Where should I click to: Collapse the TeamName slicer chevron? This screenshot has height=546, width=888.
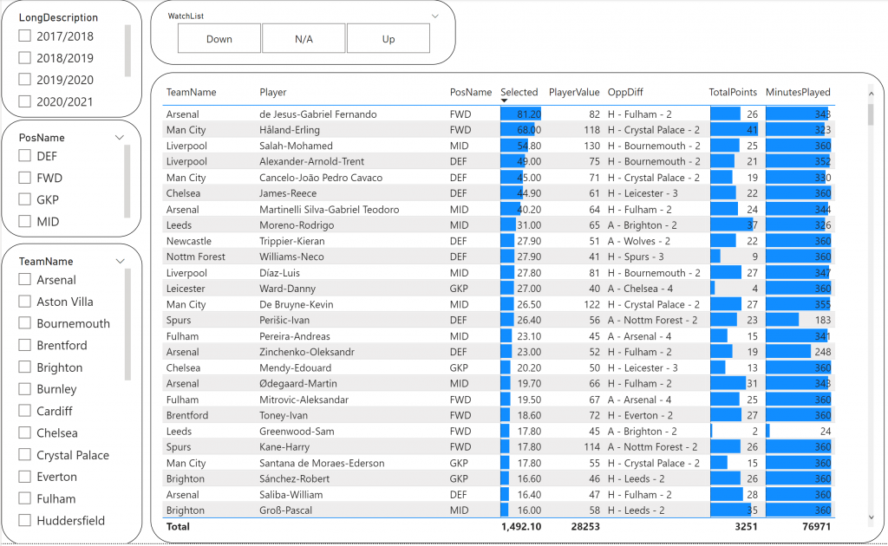[120, 261]
